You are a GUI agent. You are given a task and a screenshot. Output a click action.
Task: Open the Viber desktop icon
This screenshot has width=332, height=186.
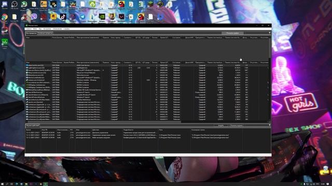[x=34, y=17]
